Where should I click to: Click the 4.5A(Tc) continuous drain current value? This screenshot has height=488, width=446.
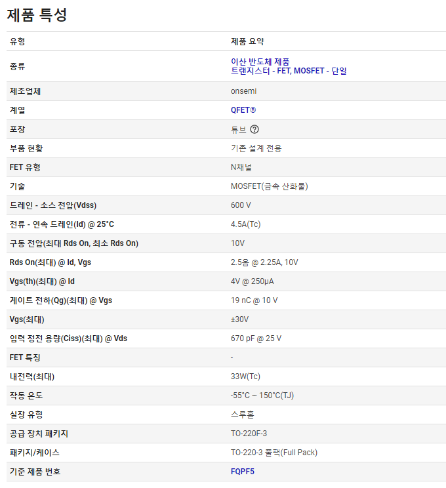pyautogui.click(x=246, y=224)
